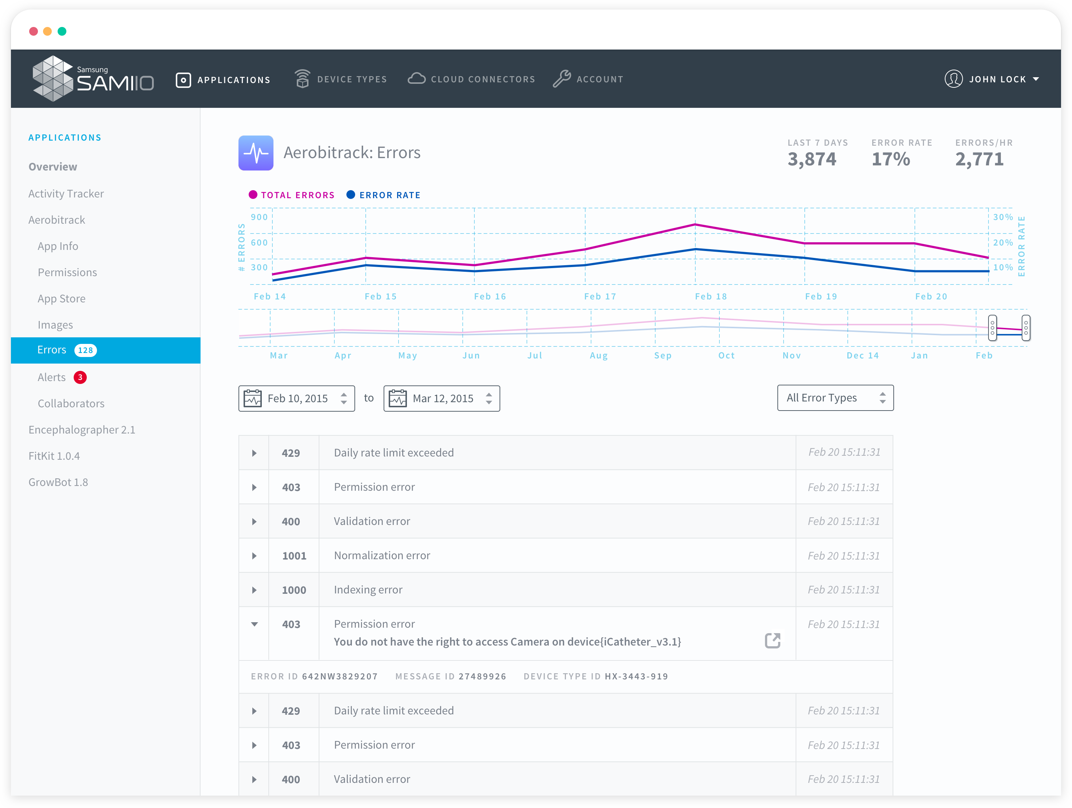Open the Encephalographer 2.1 application link
The image size is (1072, 808).
(x=81, y=430)
